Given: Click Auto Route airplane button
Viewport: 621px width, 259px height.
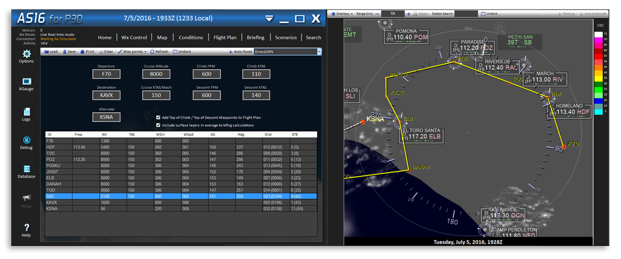Looking at the screenshot, I should pyautogui.click(x=240, y=51).
